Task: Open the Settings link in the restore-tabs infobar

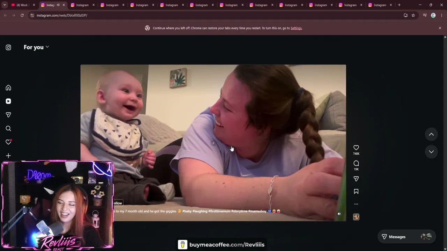Action: pos(296,28)
